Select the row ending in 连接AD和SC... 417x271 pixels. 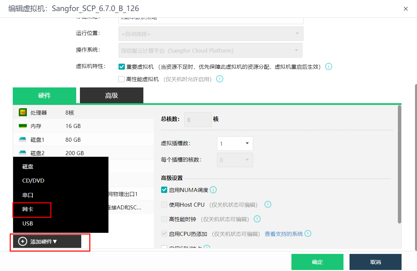pyautogui.click(x=131, y=207)
